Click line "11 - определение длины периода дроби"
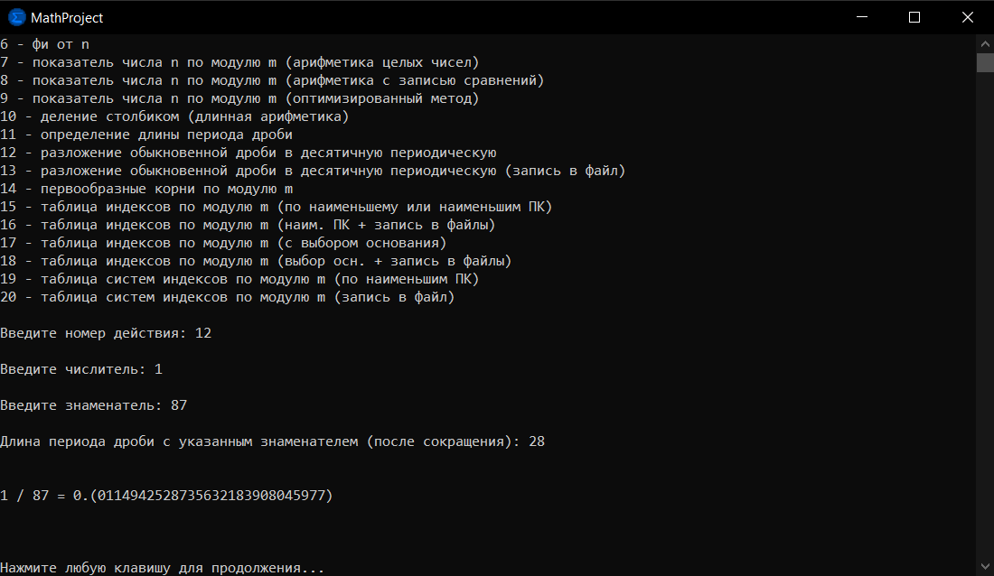The height and width of the screenshot is (576, 994). tap(146, 135)
